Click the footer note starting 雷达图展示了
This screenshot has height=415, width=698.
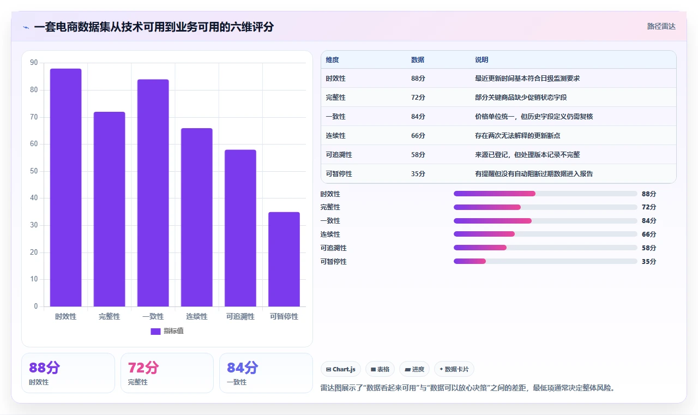pos(468,388)
